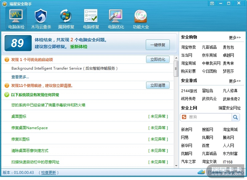Image resolution: width=247 pixels, height=180 pixels.
Task: Open the 搜狐网 link
Action: coord(208,130)
